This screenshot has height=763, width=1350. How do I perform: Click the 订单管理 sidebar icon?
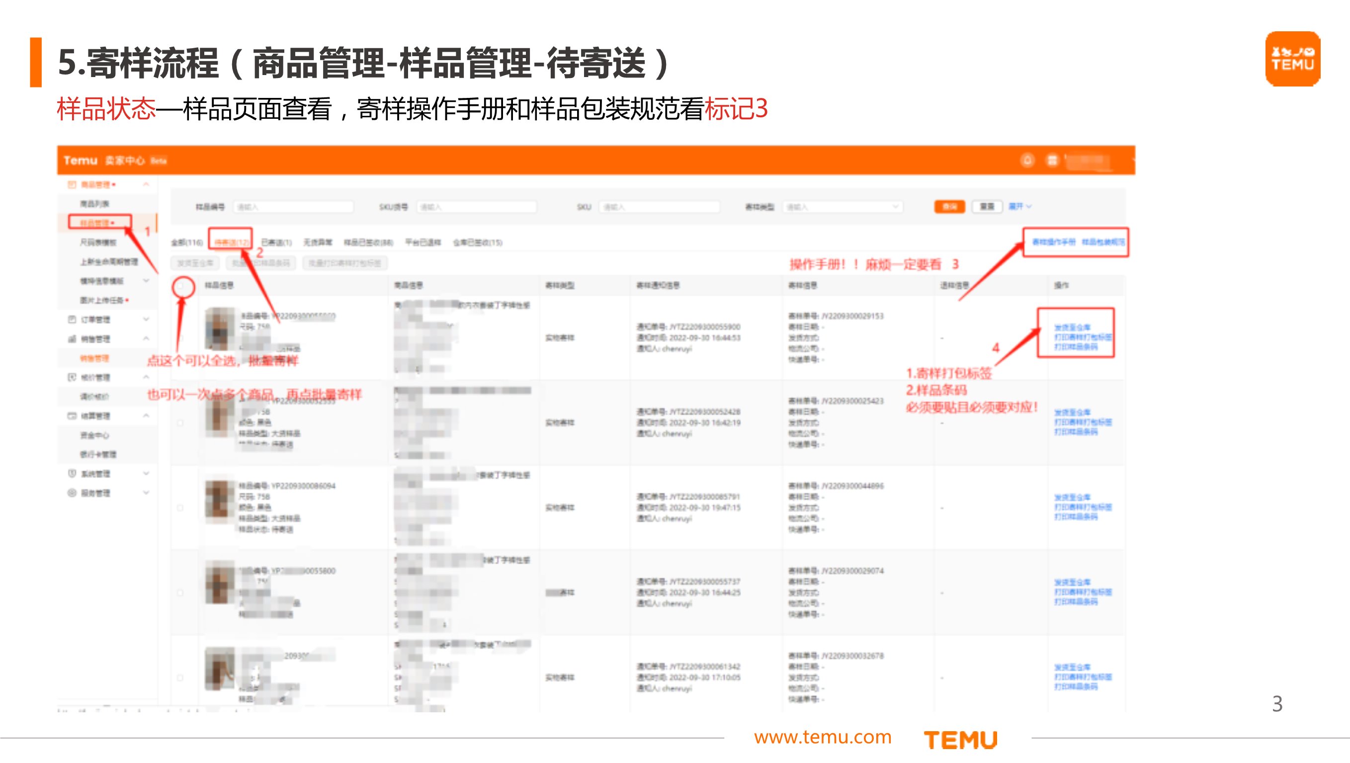click(x=72, y=319)
